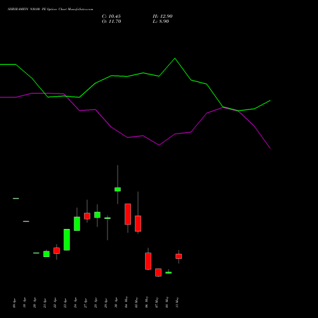This screenshot has height=318, width=318.
Task: Click the 24 Apr date label
Action: [x=75, y=303]
